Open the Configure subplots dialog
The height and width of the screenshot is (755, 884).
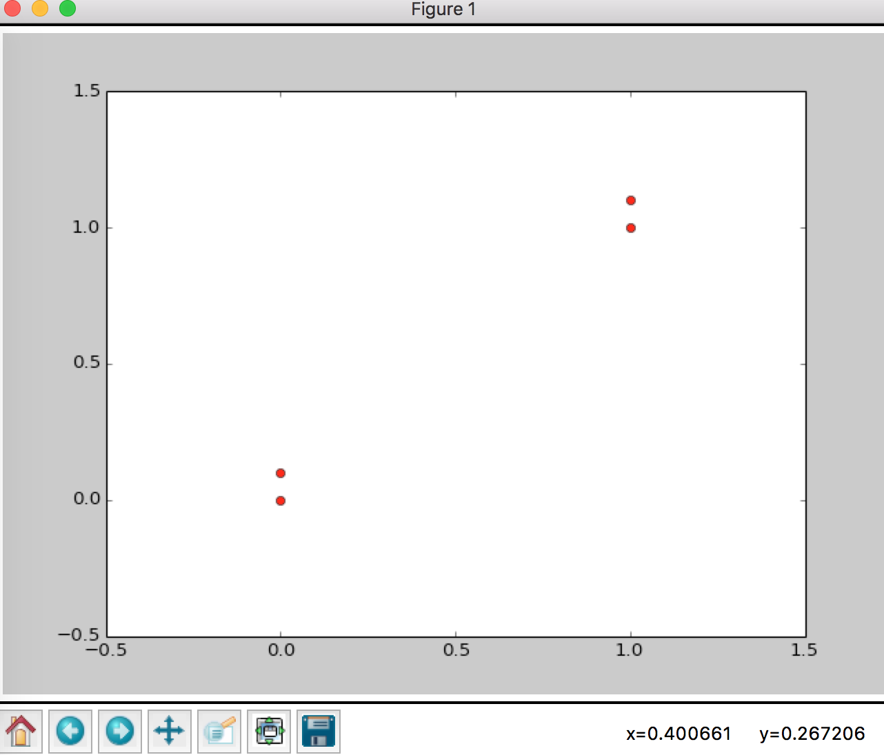269,732
